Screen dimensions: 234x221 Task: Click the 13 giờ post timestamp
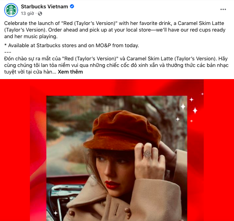[27, 14]
